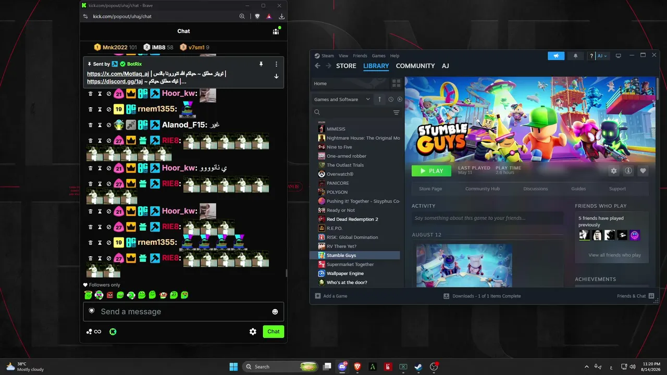This screenshot has height=375, width=667.
Task: Open chat settings gear icon
Action: tap(253, 331)
